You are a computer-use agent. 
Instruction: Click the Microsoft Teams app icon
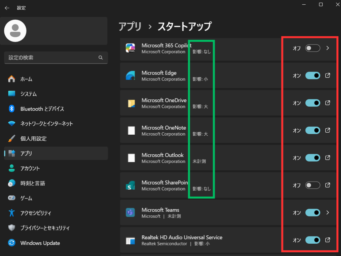[130, 213]
